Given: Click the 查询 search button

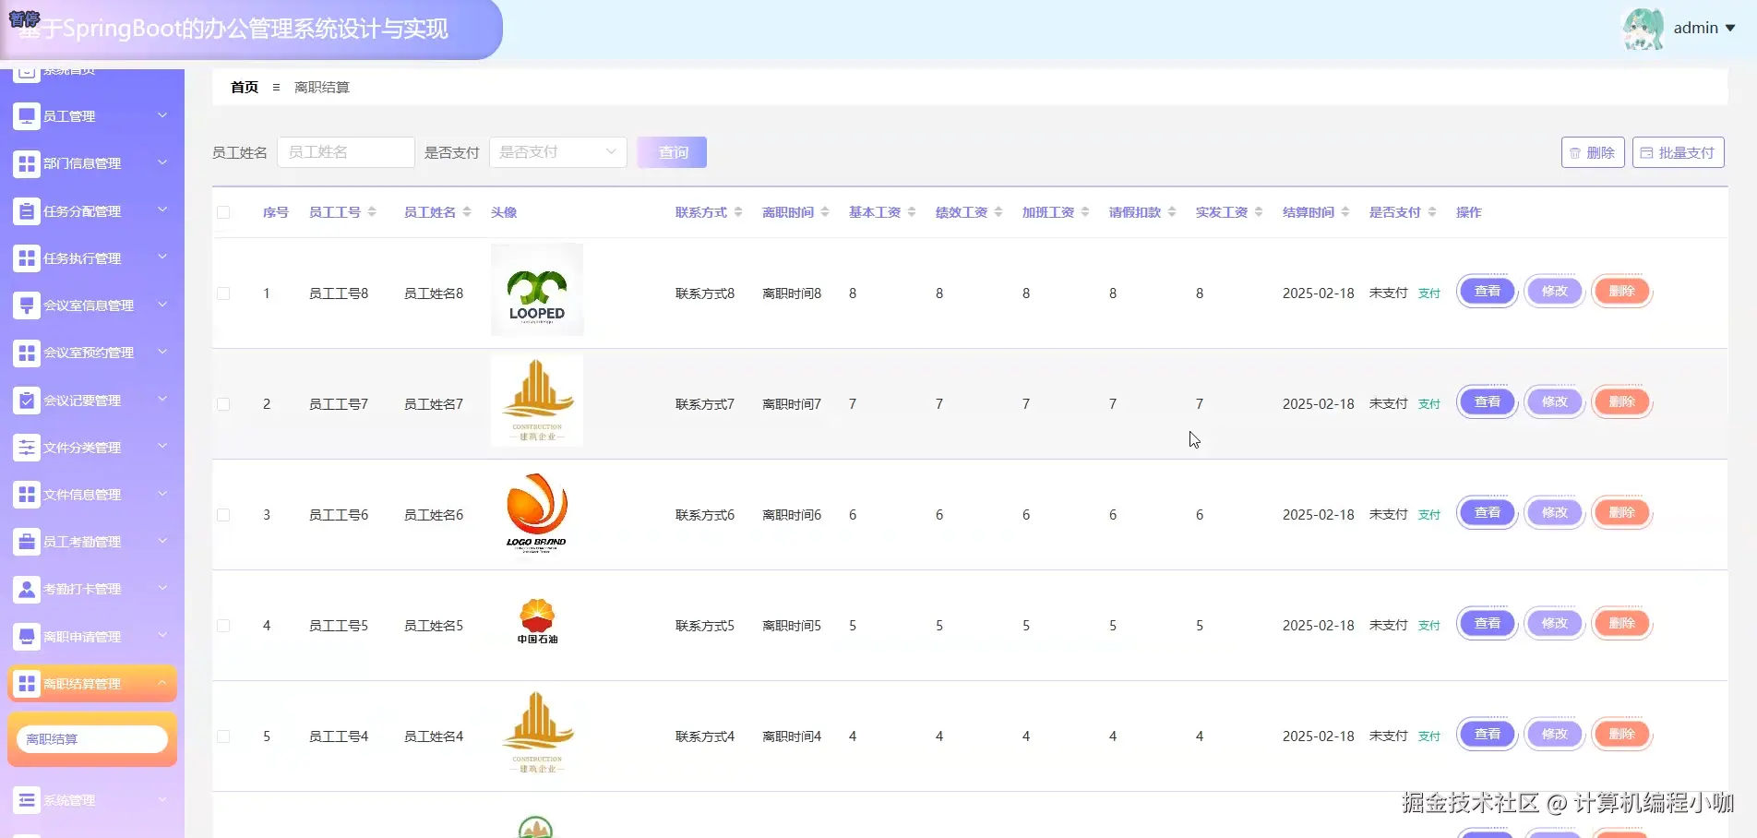Looking at the screenshot, I should tap(672, 152).
